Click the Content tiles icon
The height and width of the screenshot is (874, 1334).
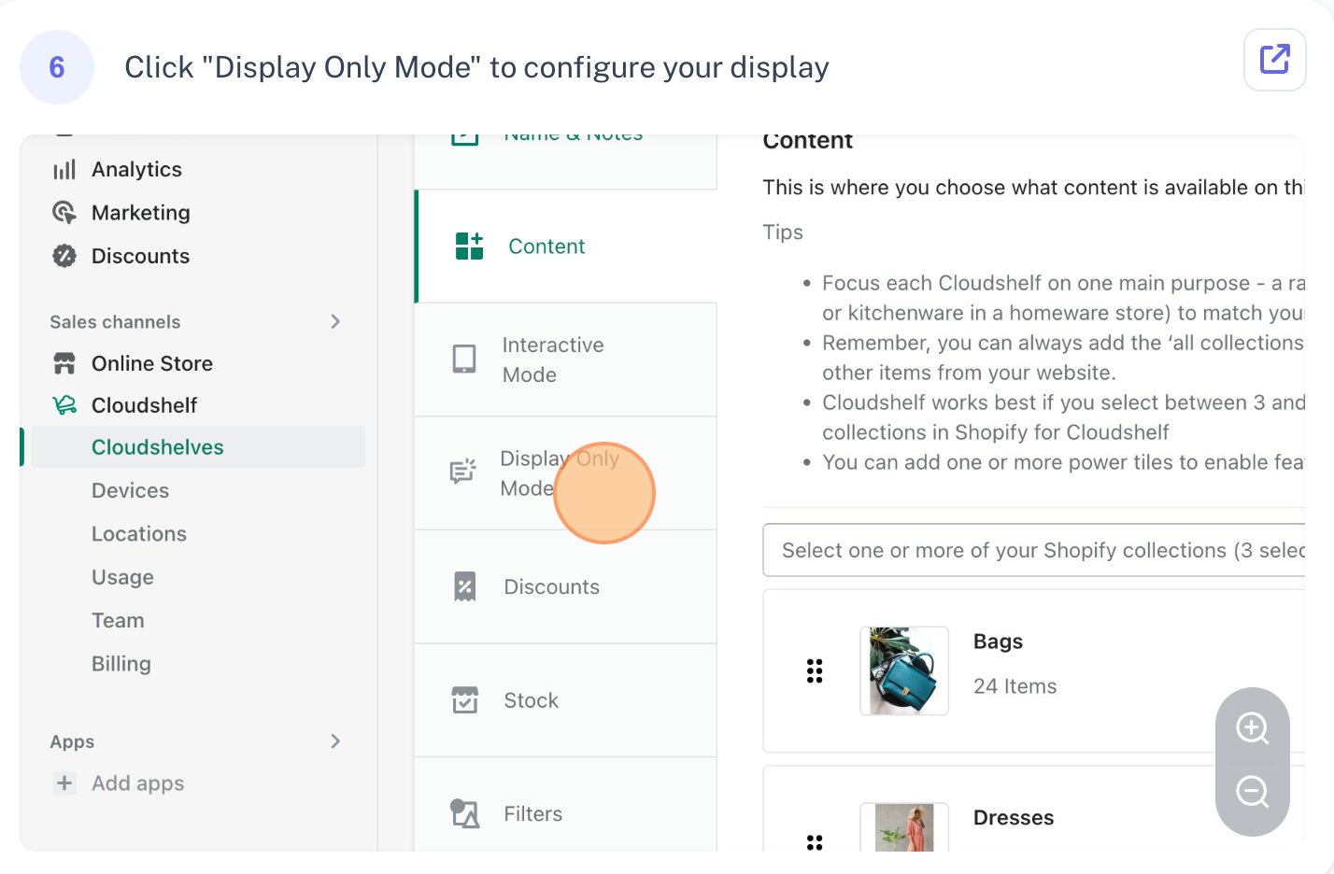click(x=469, y=247)
